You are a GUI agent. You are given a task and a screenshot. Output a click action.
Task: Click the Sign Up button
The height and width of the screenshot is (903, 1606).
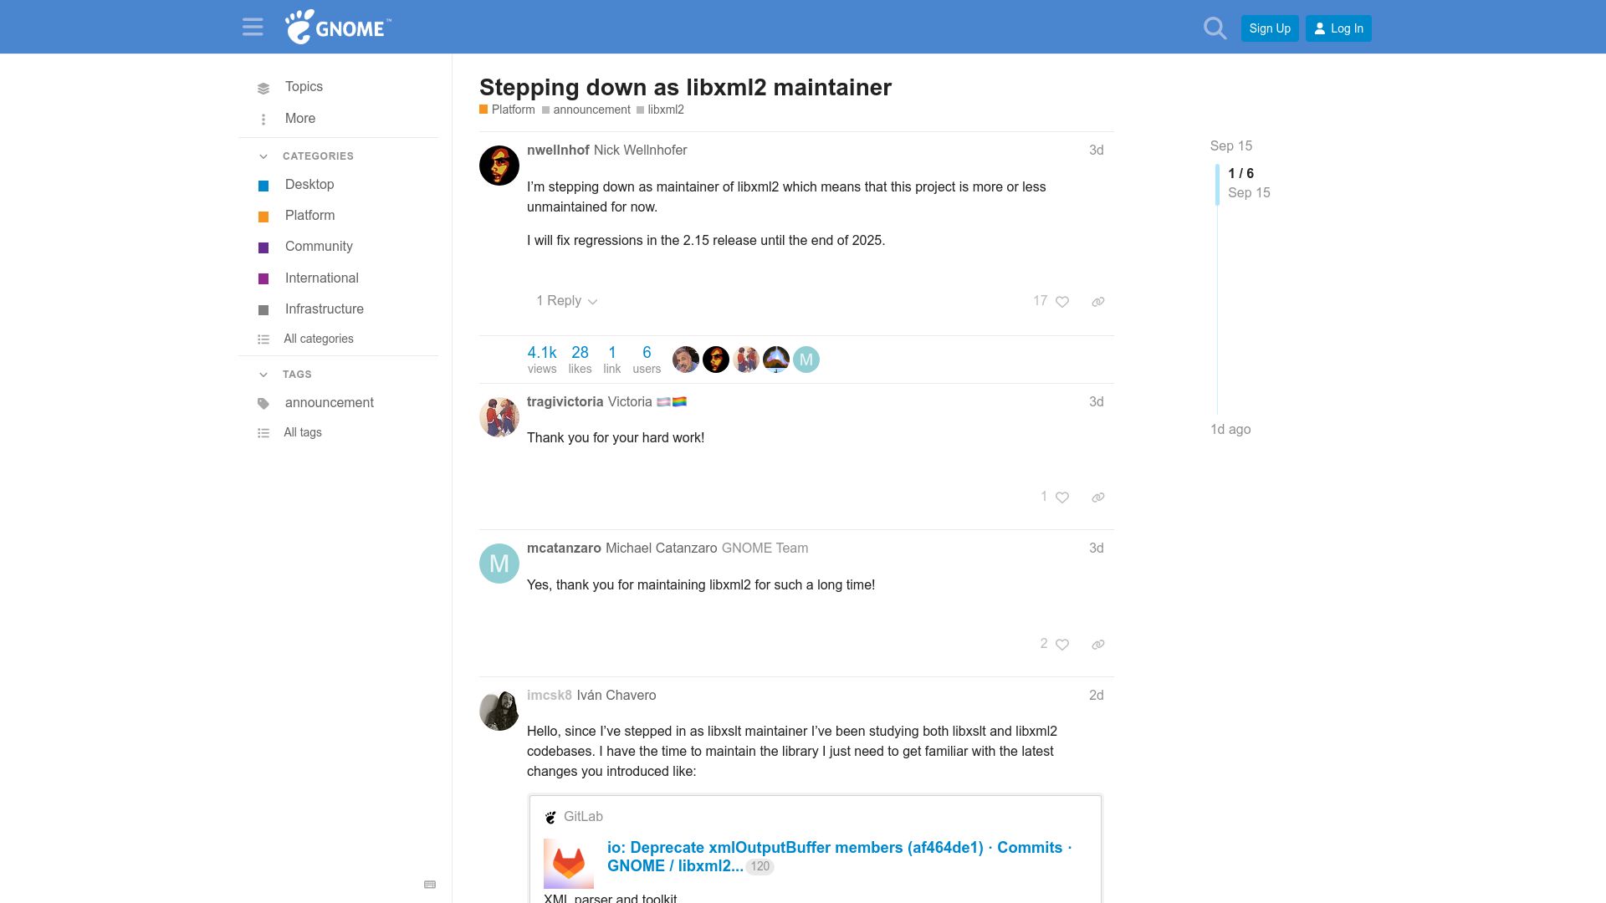[1270, 28]
